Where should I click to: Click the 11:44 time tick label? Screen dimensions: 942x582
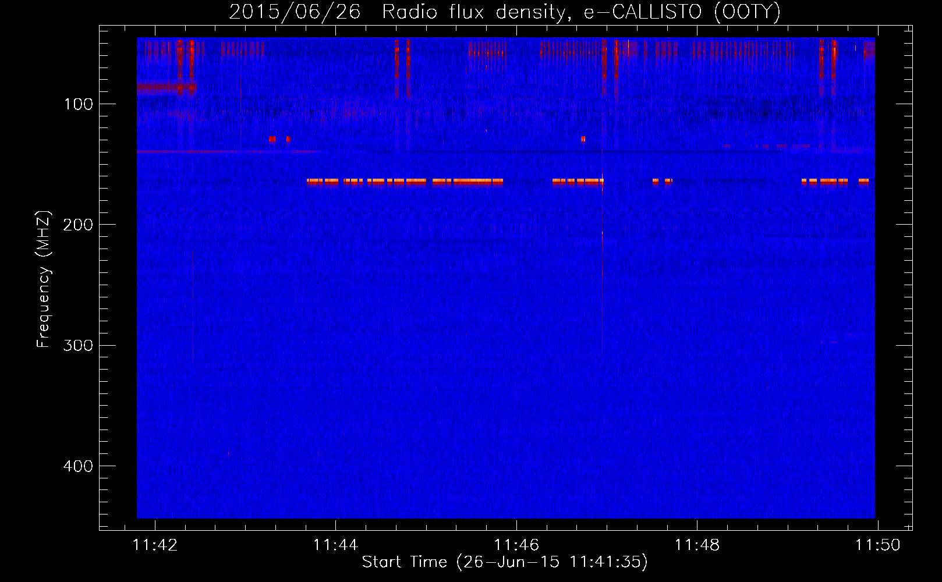(x=335, y=545)
